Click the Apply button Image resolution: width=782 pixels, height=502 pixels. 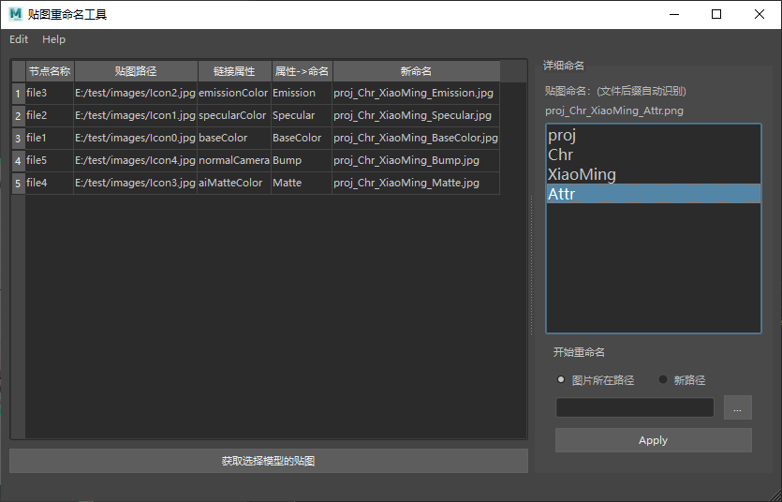click(653, 440)
